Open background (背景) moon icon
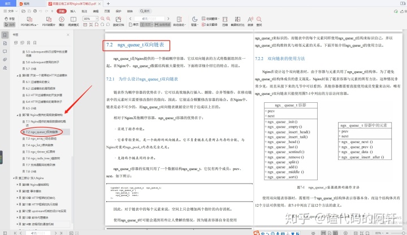407x235 pixels. 194,21
